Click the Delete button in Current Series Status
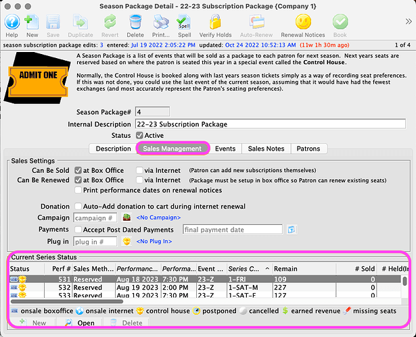416x337 pixels. click(x=126, y=323)
